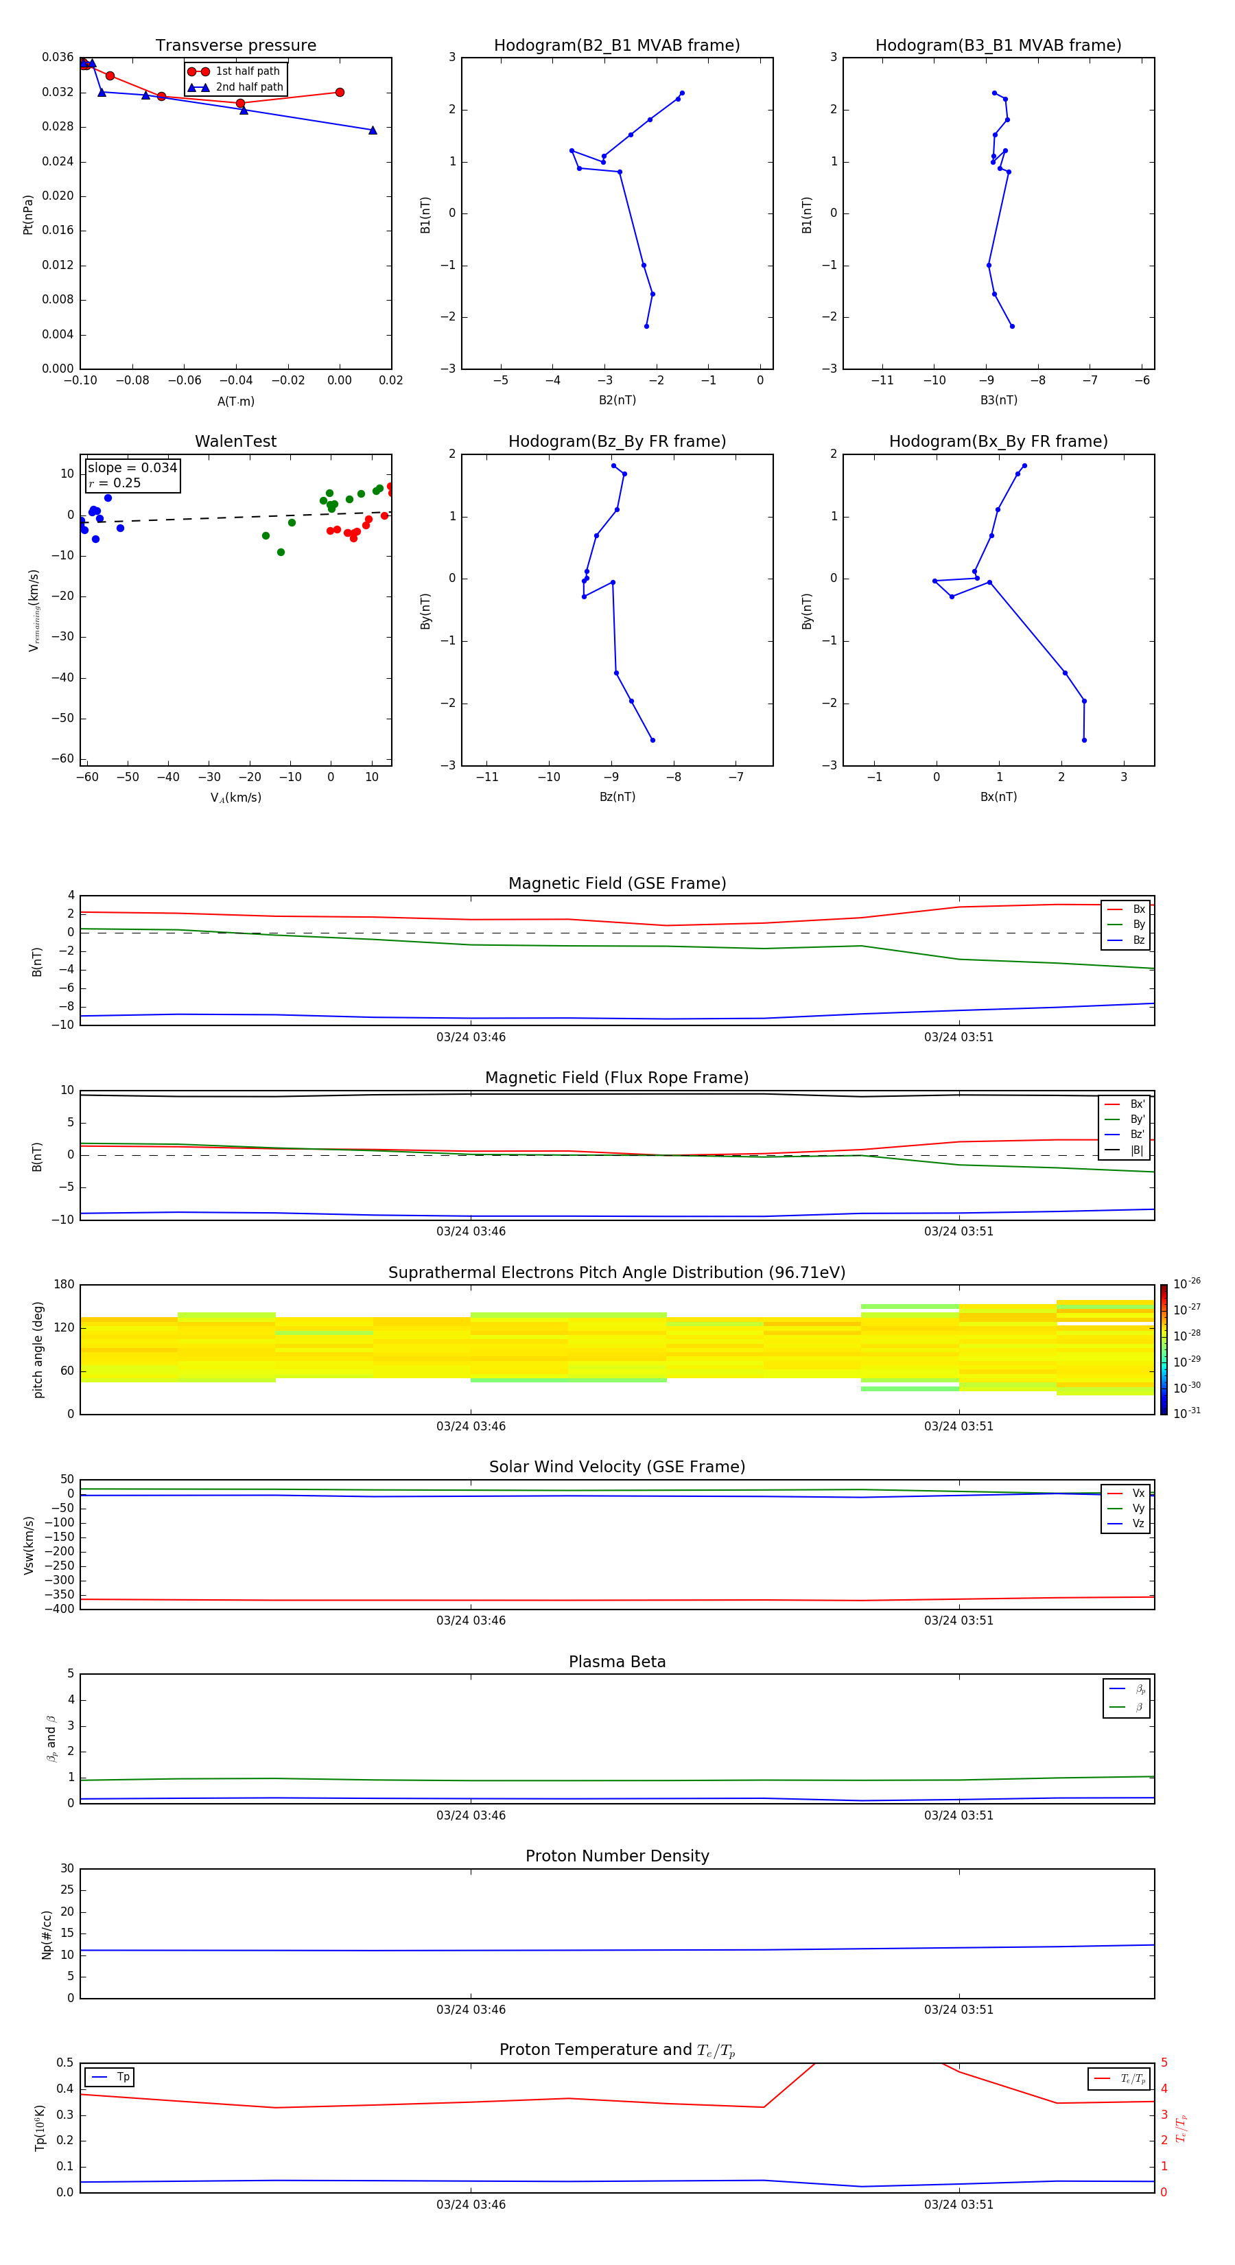
Task: Click 'Bx' in GSE magnetic field legend
Action: pyautogui.click(x=1127, y=909)
